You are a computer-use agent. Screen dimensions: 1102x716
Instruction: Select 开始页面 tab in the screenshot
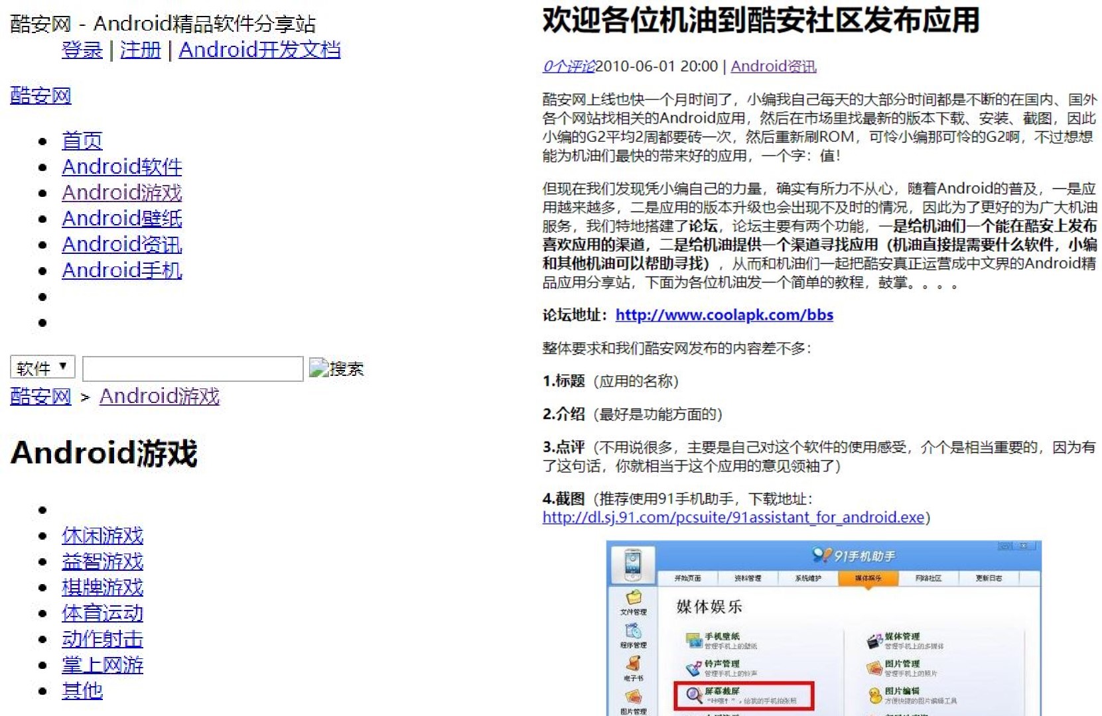click(687, 578)
